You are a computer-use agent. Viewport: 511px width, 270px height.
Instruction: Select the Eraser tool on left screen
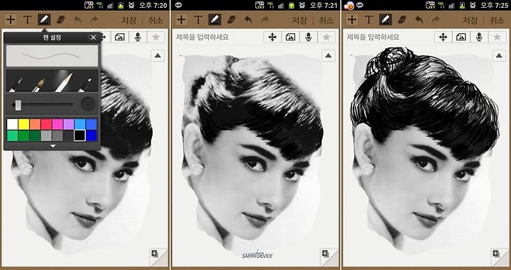(x=61, y=20)
